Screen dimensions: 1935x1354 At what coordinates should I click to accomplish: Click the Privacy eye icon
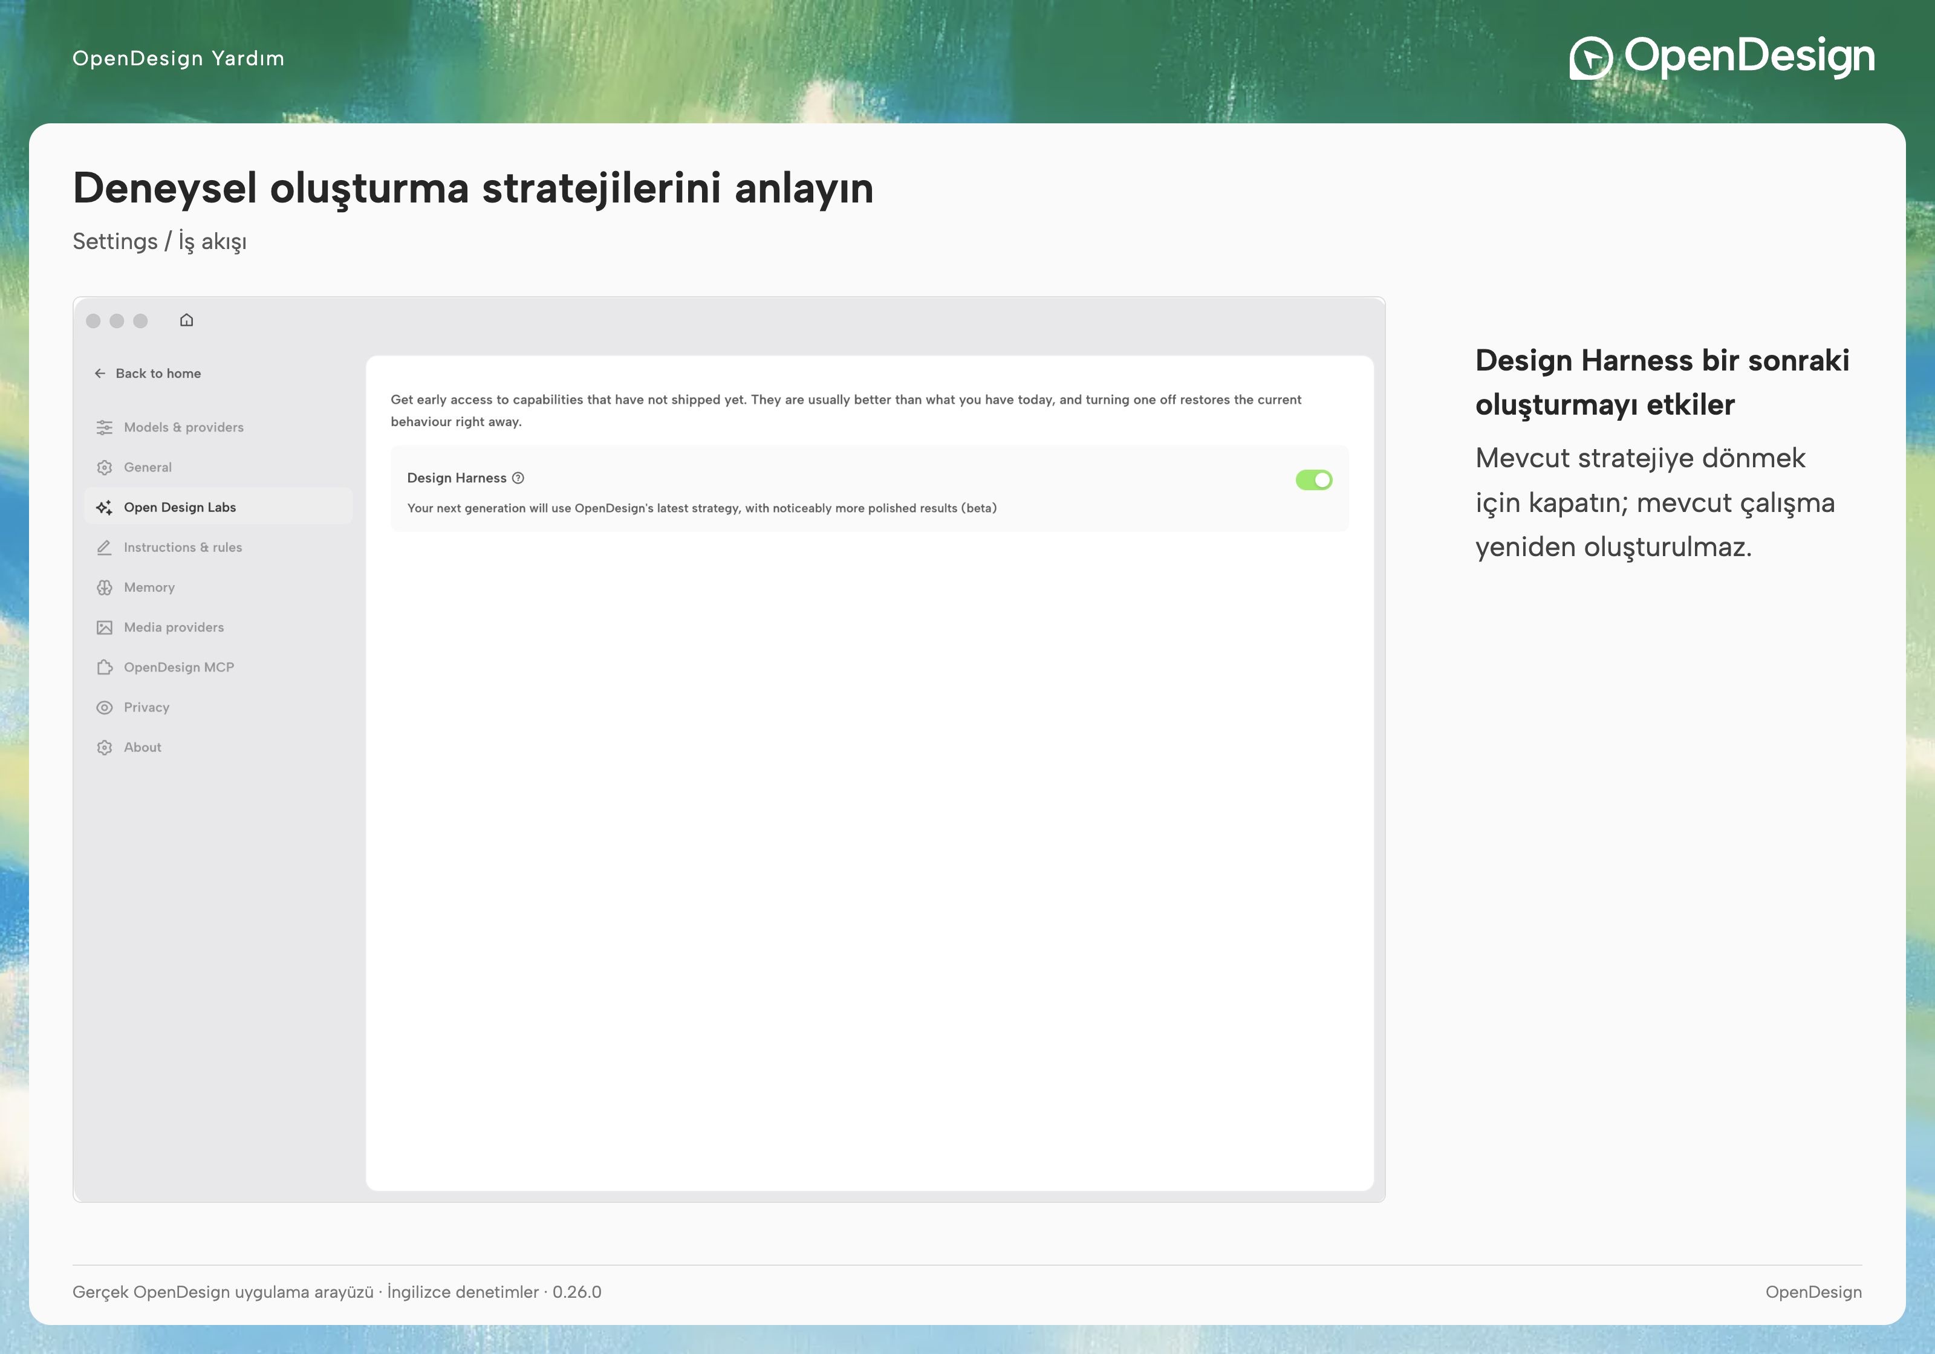[x=105, y=708]
